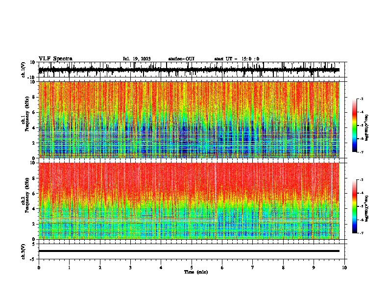The image size is (388, 300).
Task: Click the ch.1 spectrogram color scale bar
Action: point(355,125)
